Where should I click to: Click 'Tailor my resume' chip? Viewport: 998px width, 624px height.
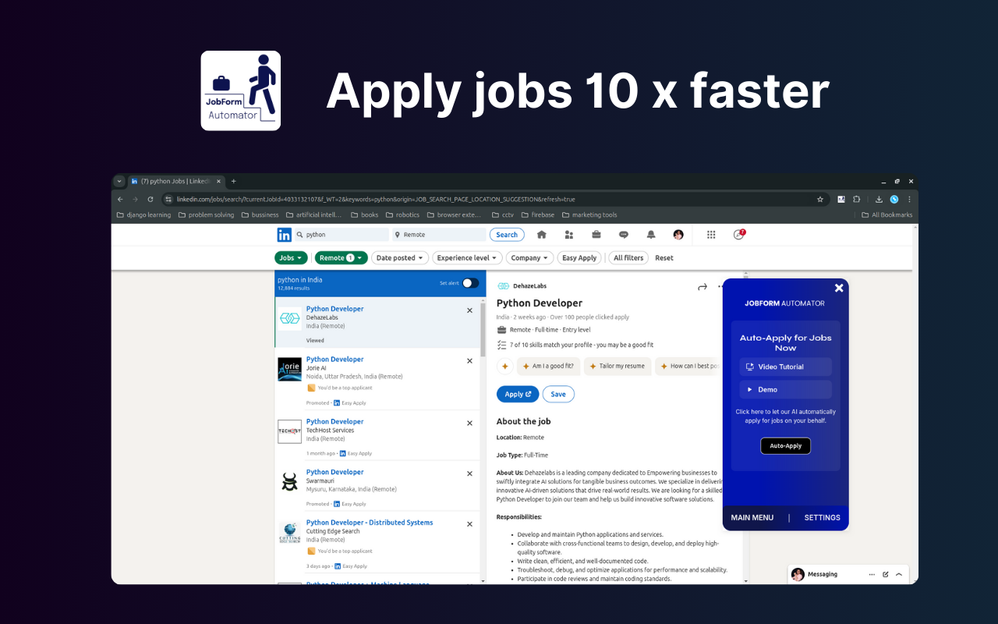(617, 366)
